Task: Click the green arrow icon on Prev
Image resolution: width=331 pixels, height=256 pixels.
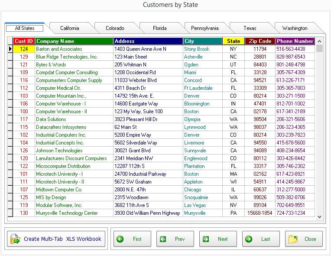Action: (x=163, y=239)
